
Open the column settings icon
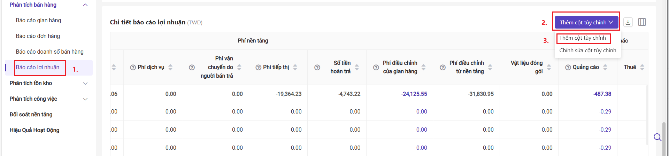(642, 22)
